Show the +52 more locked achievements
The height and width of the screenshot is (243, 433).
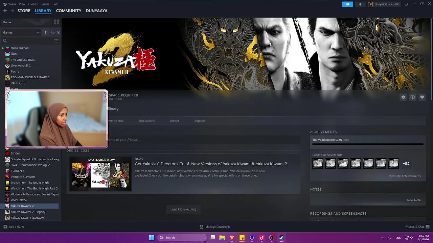tap(406, 164)
